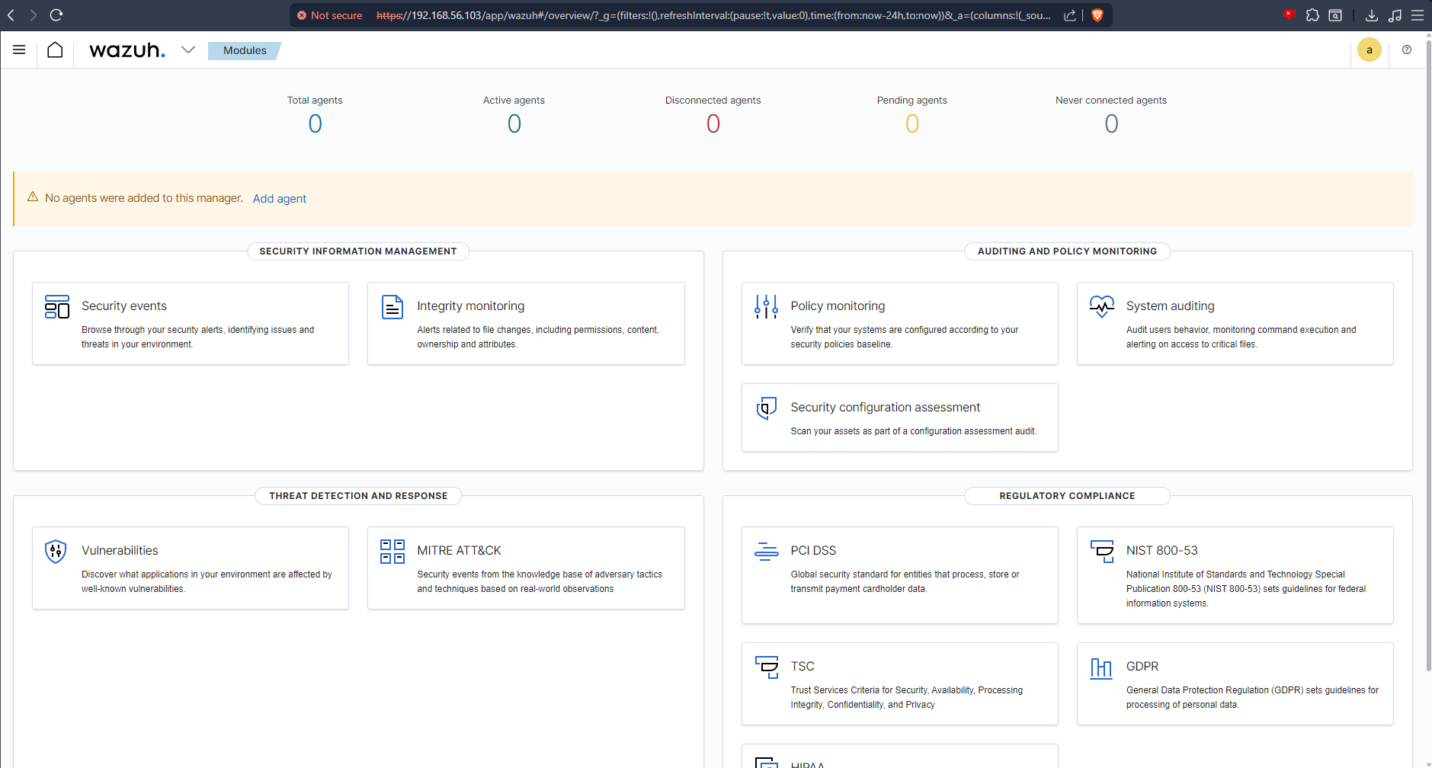This screenshot has width=1432, height=768.
Task: Click the TSC icon
Action: coord(766,667)
